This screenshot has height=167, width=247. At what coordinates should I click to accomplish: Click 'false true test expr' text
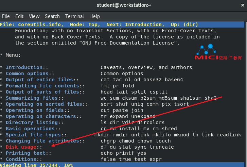point(131,160)
